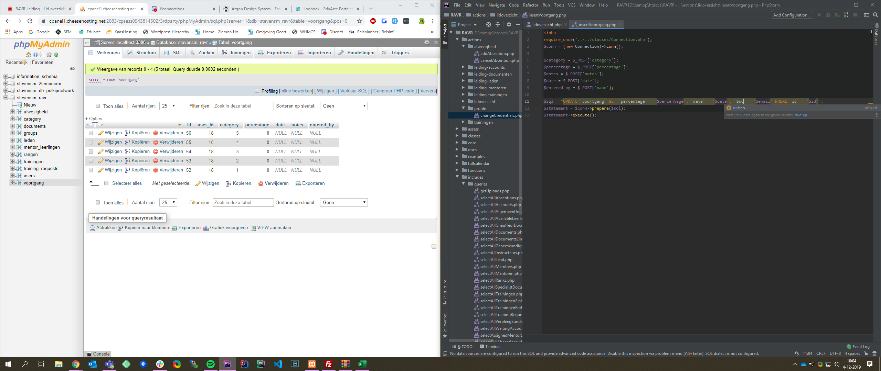Expand the leiding-accounts folder

(x=463, y=67)
